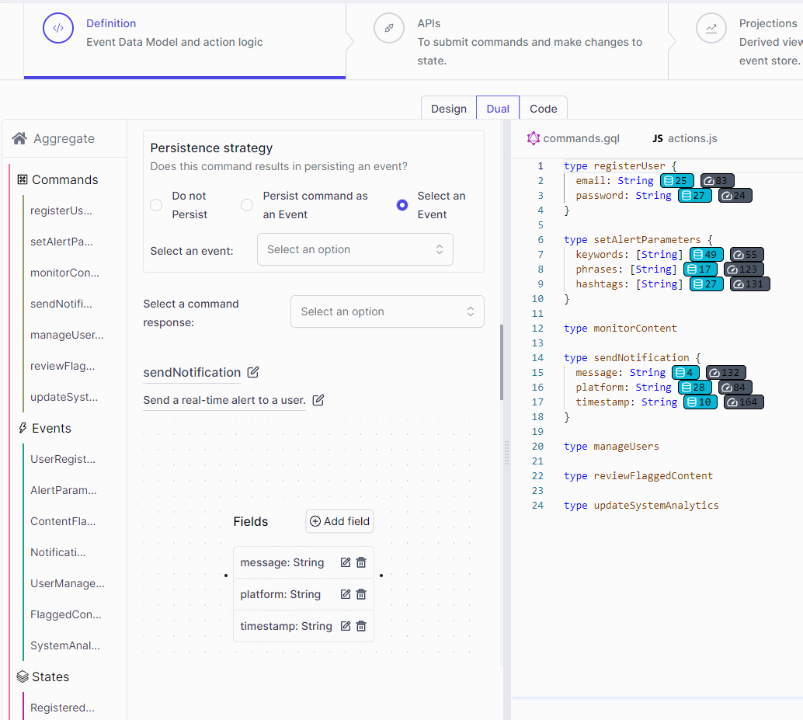
Task: Open the actions.js file tab
Action: coord(685,138)
